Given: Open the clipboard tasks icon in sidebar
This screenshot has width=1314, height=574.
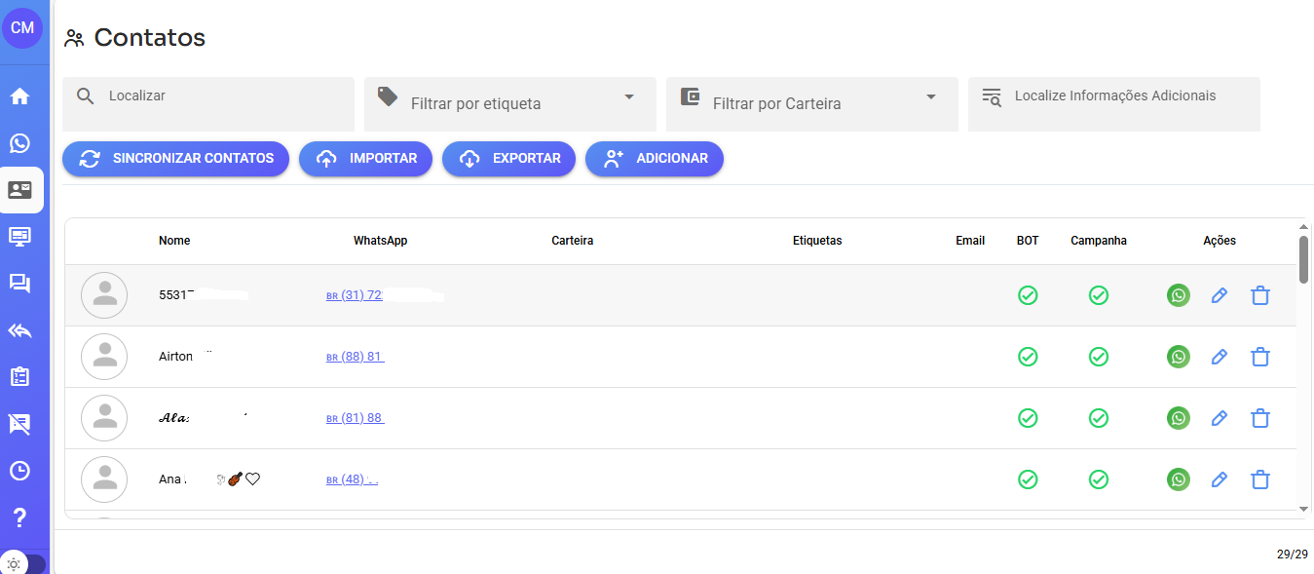Looking at the screenshot, I should (19, 377).
